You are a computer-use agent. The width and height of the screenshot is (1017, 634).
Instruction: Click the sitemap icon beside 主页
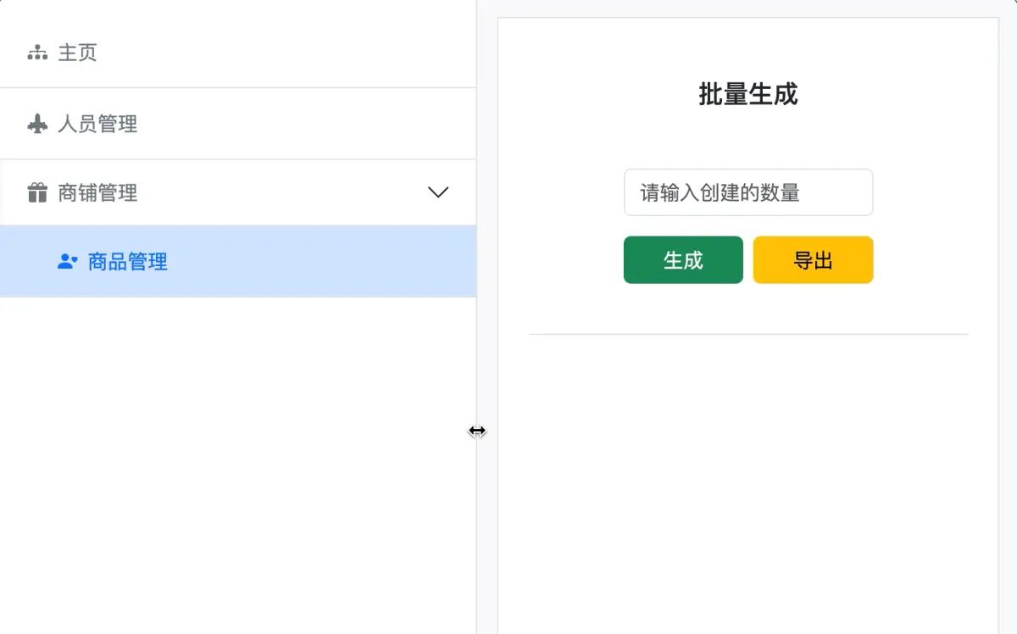tap(37, 53)
